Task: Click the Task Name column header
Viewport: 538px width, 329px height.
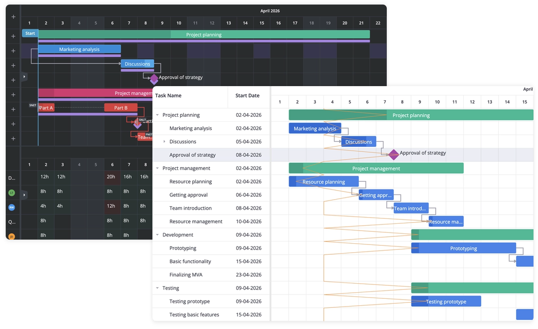Action: coord(190,96)
